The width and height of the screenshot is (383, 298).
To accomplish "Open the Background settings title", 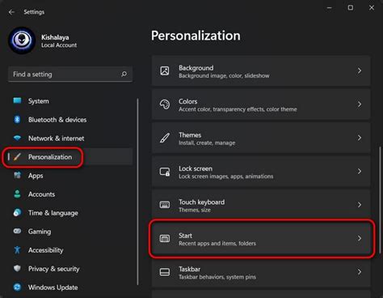I will point(196,68).
